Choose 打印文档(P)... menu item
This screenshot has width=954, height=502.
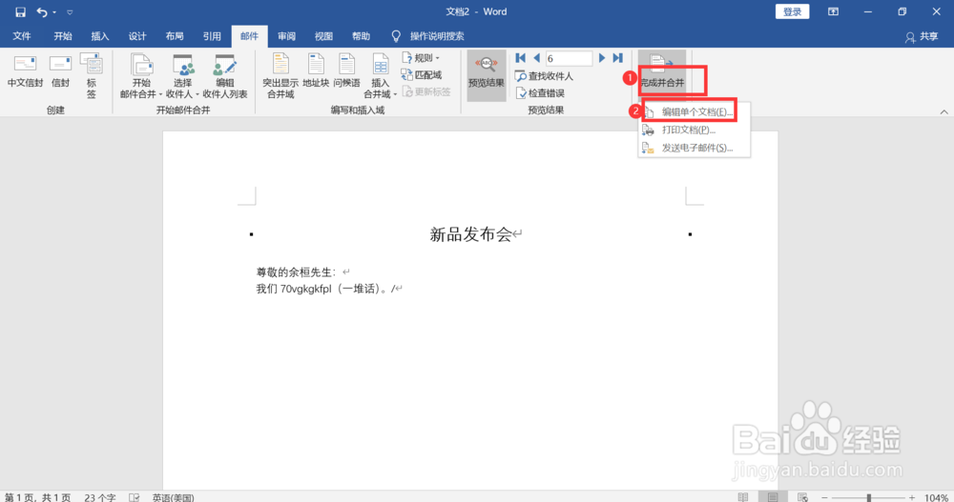point(695,131)
